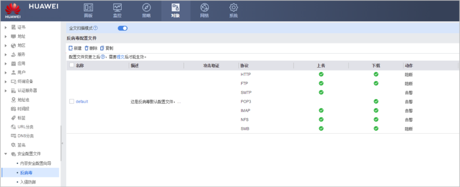Check the default profile checkbox
Screen dimensions: 460x187
click(x=72, y=101)
